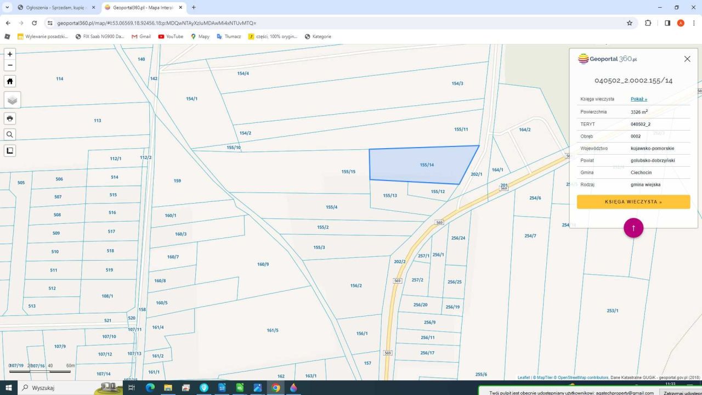Open the YouTube bookmark
Viewport: 702px width, 395px height.
click(x=171, y=37)
